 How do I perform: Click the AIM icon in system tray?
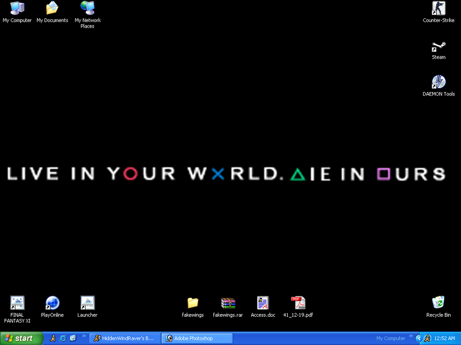pos(427,339)
